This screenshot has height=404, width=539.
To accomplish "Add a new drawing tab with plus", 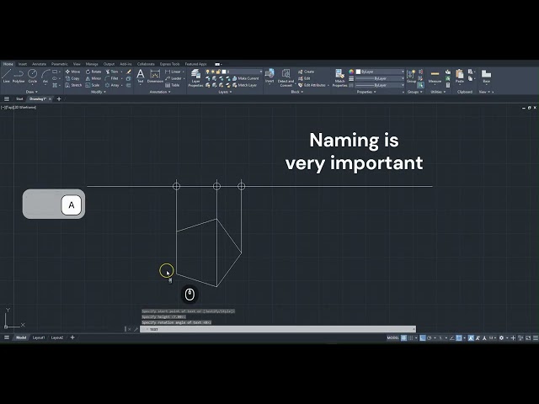I will point(59,99).
